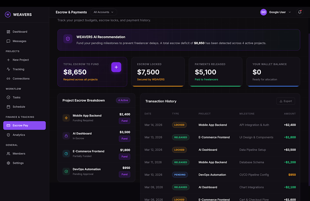Export the transaction history

285,101
